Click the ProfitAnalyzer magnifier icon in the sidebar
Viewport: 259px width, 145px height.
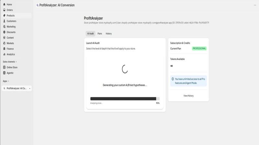click(4, 88)
